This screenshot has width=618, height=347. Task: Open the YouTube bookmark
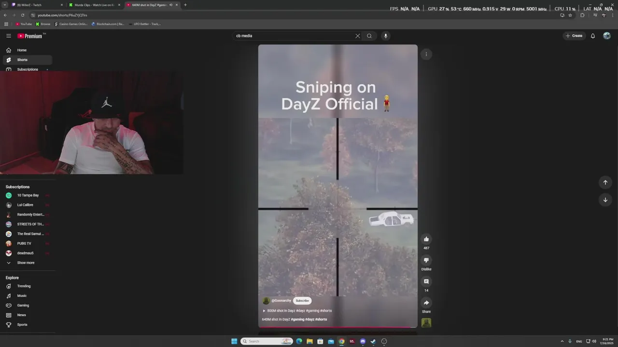(24, 24)
